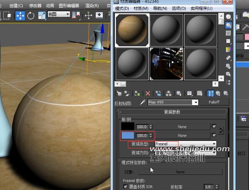
Task: Toggle the Backlight icon in material editor
Action: click(228, 25)
